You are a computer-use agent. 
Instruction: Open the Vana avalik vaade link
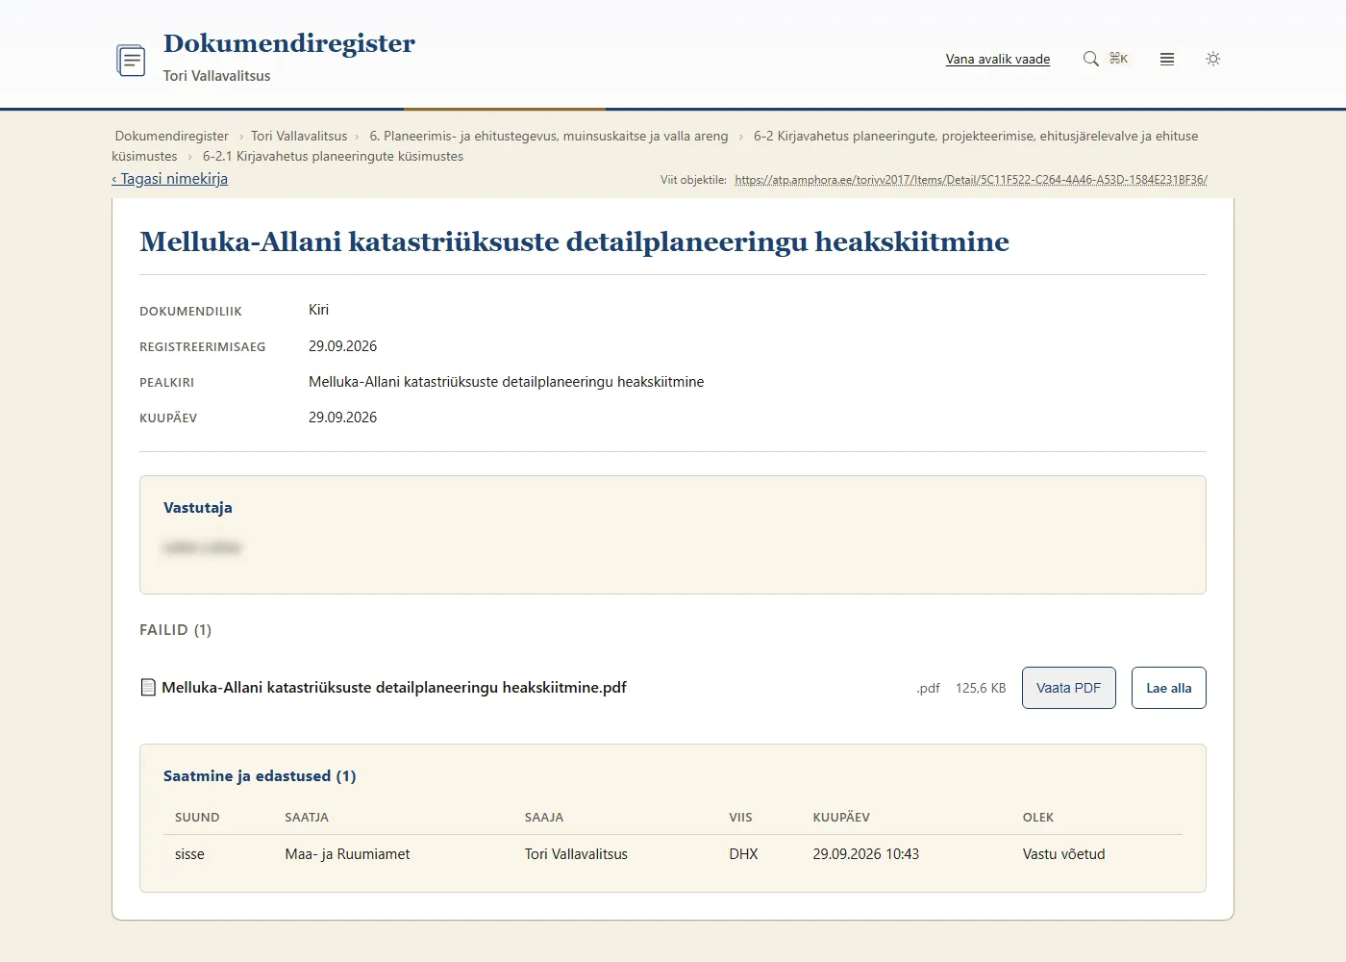pos(998,59)
